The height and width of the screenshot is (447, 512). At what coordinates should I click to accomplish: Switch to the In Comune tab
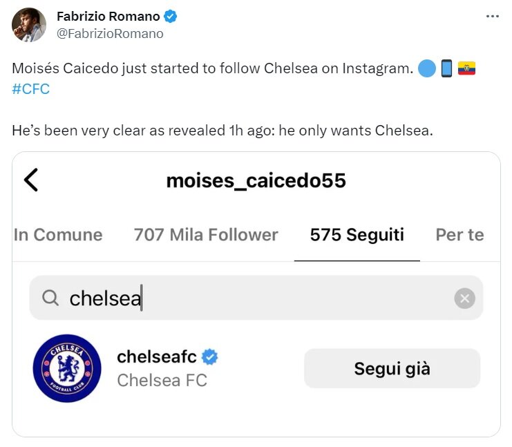(x=58, y=235)
